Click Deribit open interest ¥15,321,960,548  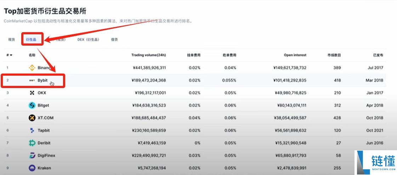point(291,143)
